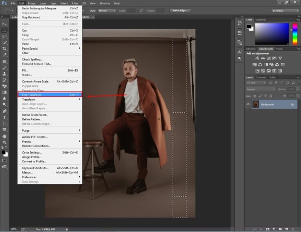Select the Lasso tool
Viewport: 301px width, 232px height.
pyautogui.click(x=4, y=36)
